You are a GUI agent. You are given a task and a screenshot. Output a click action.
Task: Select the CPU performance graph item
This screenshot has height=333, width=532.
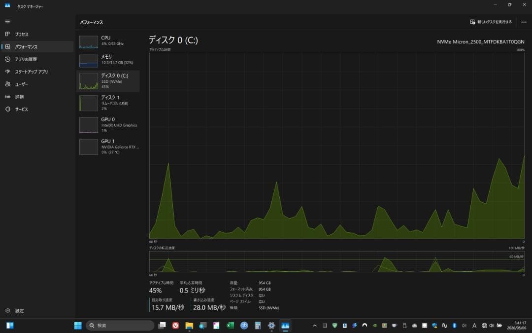108,41
